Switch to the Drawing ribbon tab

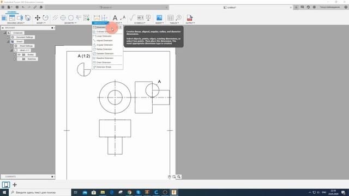(x=12, y=12)
